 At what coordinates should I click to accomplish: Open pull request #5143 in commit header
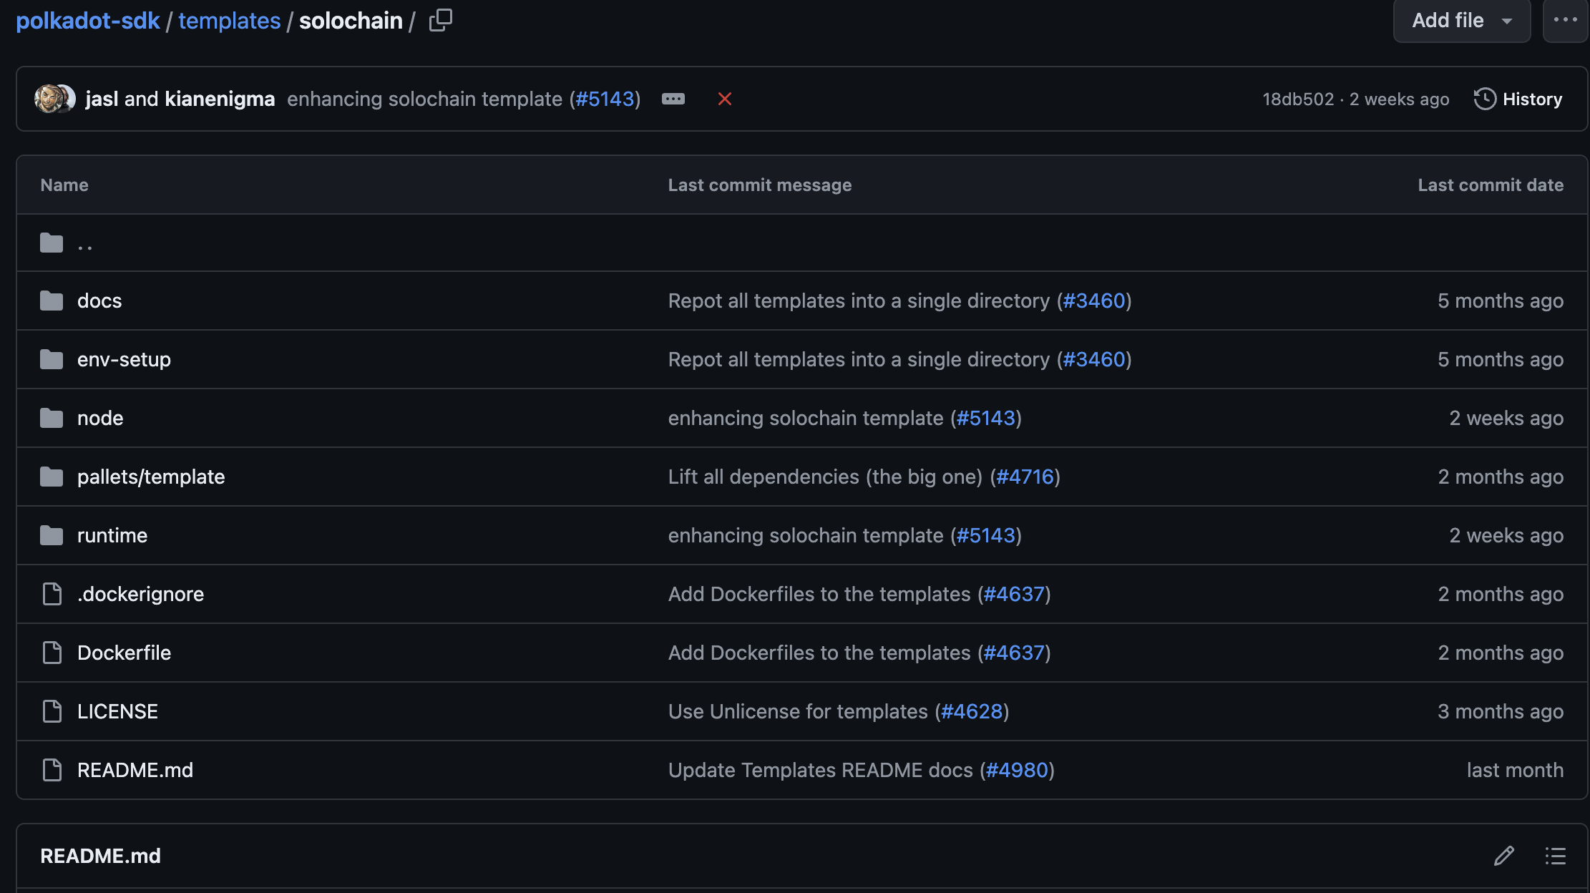click(605, 99)
